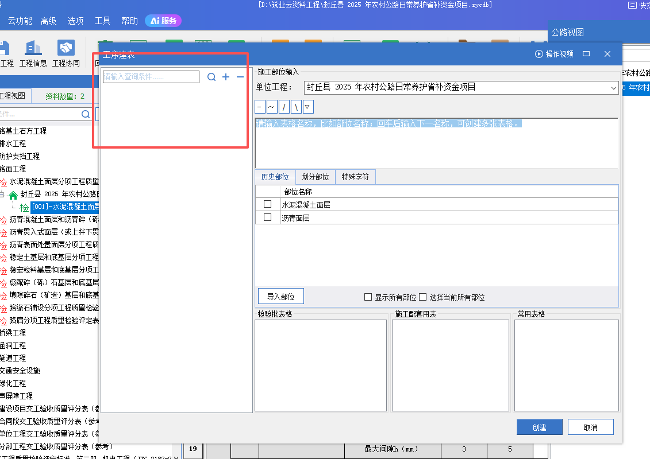The image size is (650, 459).
Task: Maximize the 工序建表 dialog
Action: point(586,54)
